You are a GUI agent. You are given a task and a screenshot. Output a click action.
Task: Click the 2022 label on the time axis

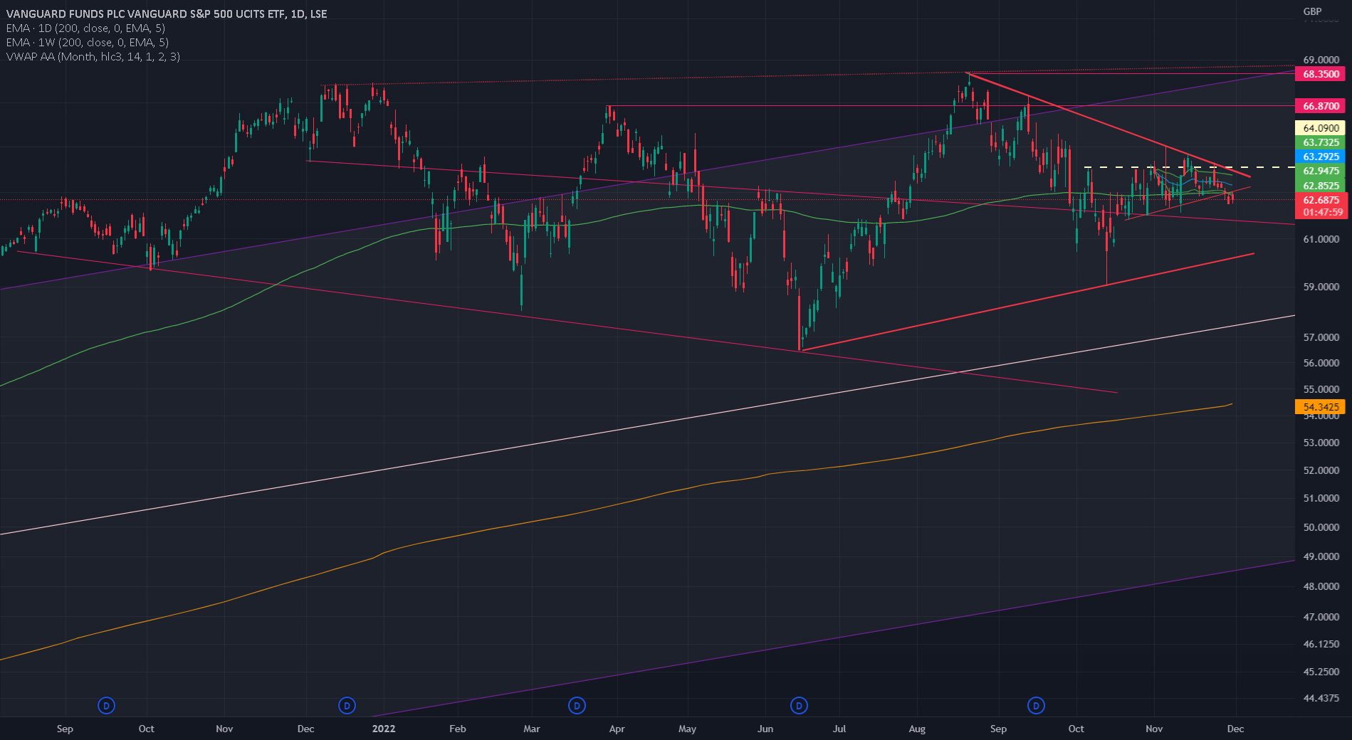click(383, 729)
